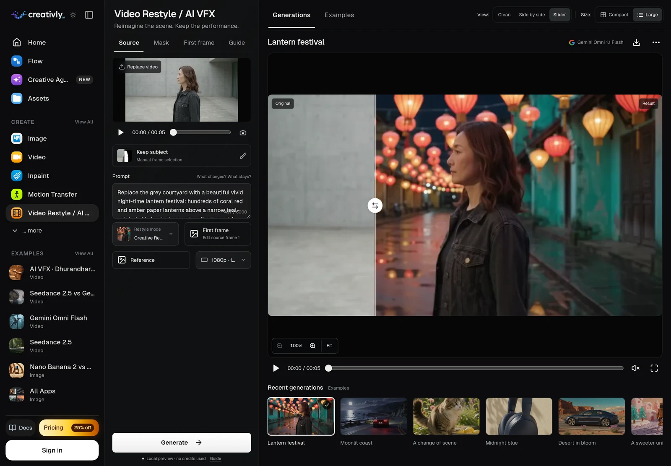Screen dimensions: 671x466
Task: Set size to Large
Action: pos(648,15)
